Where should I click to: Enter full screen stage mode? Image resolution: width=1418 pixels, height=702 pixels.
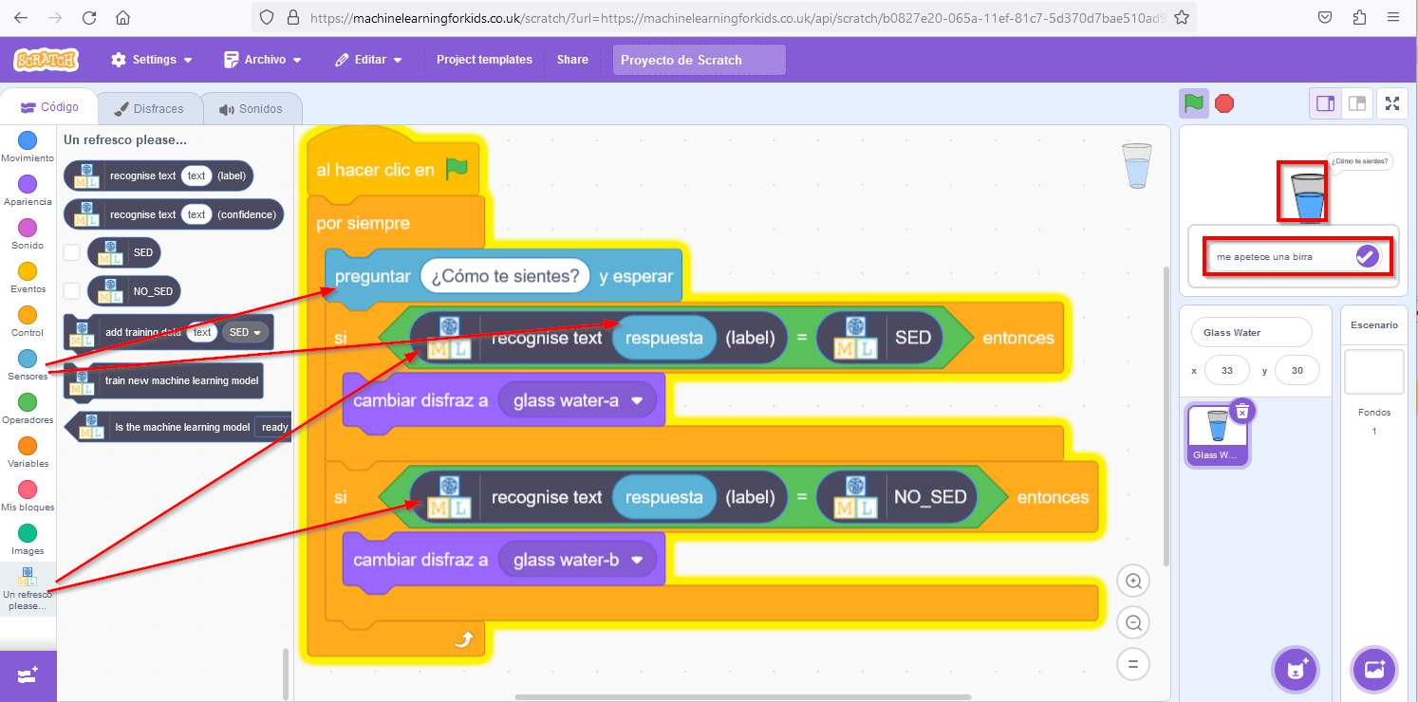(1392, 103)
